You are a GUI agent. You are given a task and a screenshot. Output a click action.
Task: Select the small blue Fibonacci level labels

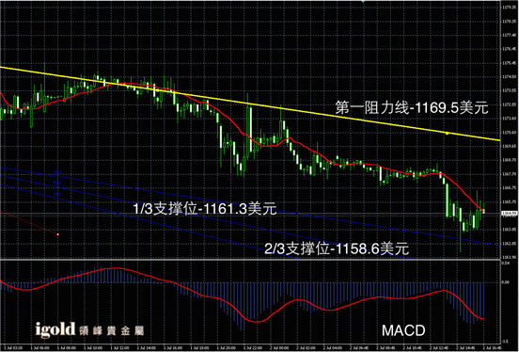[57, 183]
